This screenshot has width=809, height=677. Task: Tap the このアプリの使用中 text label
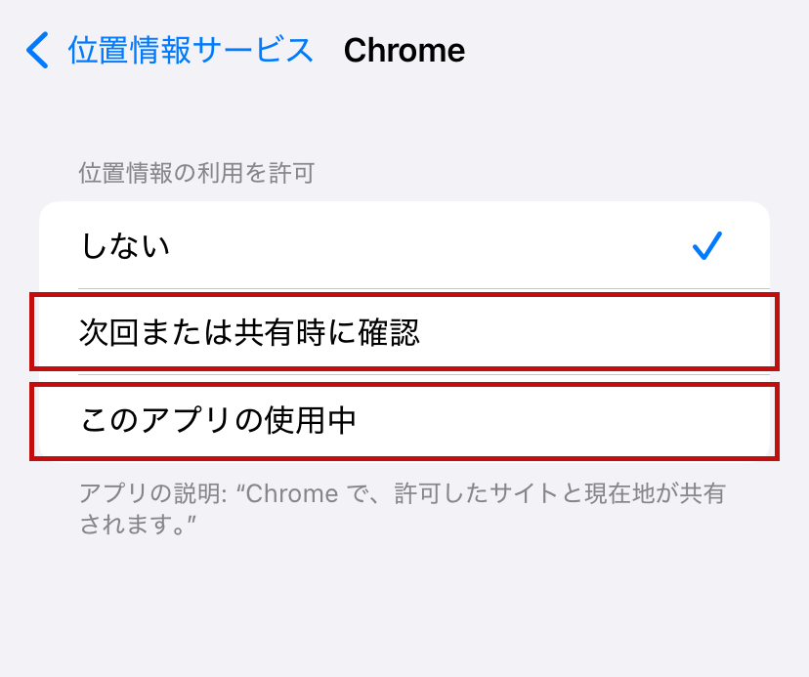217,421
